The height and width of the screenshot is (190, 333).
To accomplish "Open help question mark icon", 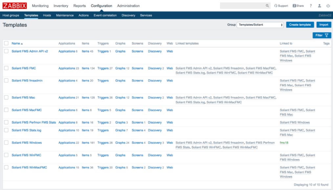I will tap(311, 6).
